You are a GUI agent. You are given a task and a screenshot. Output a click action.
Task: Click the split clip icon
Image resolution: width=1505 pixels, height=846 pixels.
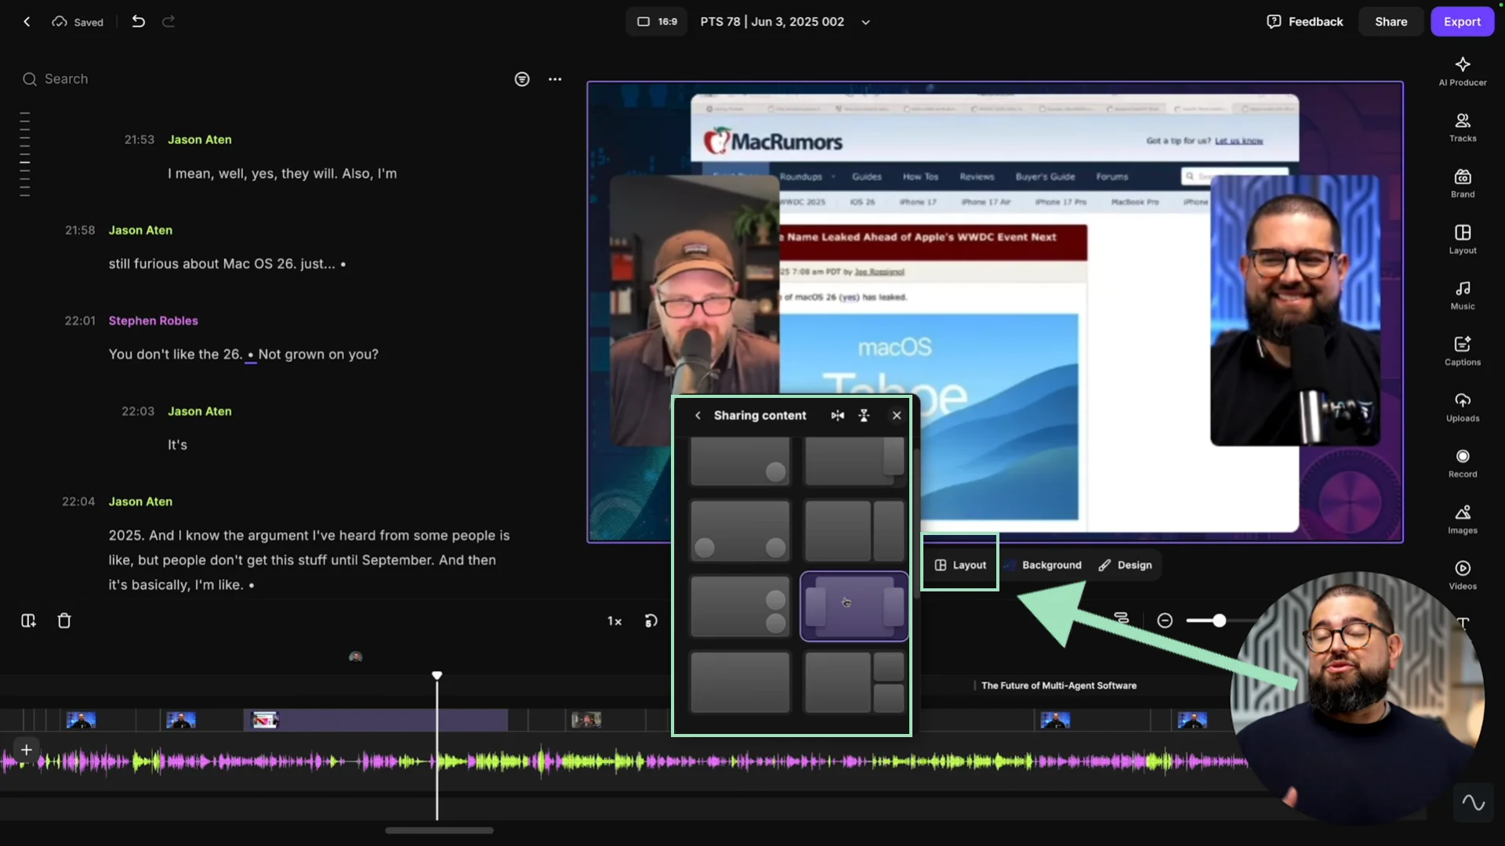coord(28,621)
